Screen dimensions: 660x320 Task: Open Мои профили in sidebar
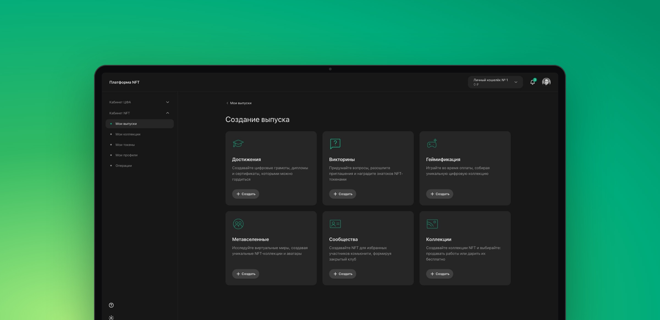(x=140, y=155)
